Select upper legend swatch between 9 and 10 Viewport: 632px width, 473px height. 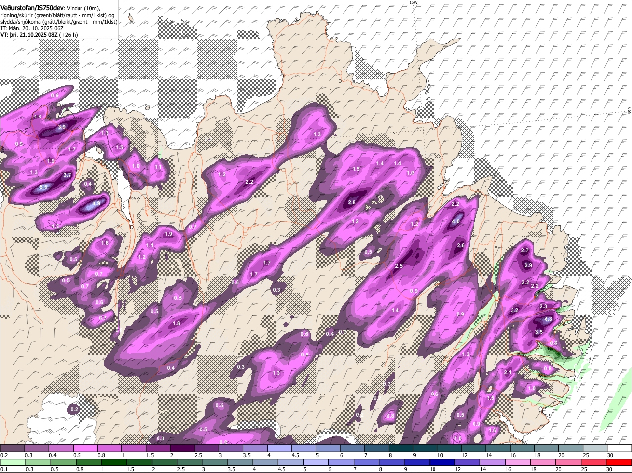pos(426,448)
